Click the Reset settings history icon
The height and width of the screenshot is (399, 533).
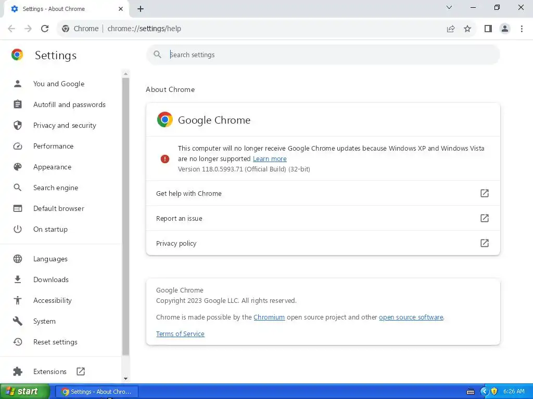point(17,342)
